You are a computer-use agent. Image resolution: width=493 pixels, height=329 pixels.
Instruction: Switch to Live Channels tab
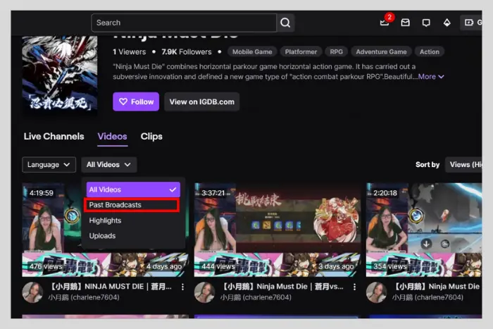pos(54,137)
